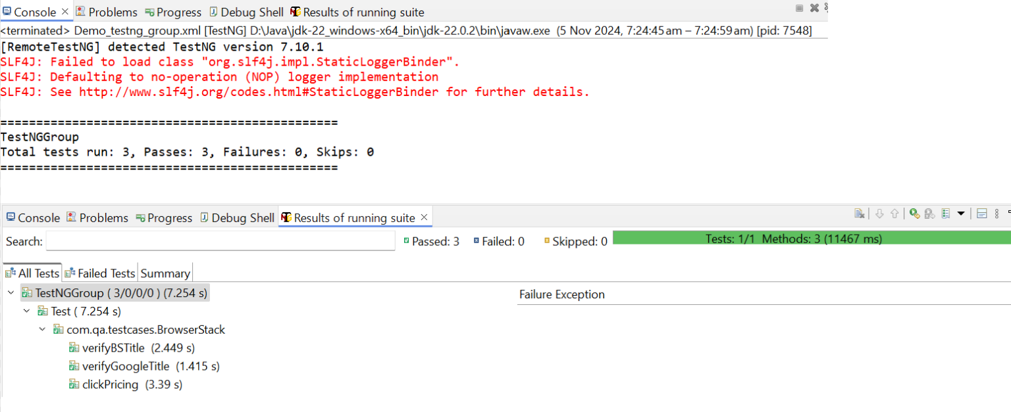Click the Clear results icon in toolbar
The image size is (1011, 412).
click(x=859, y=214)
